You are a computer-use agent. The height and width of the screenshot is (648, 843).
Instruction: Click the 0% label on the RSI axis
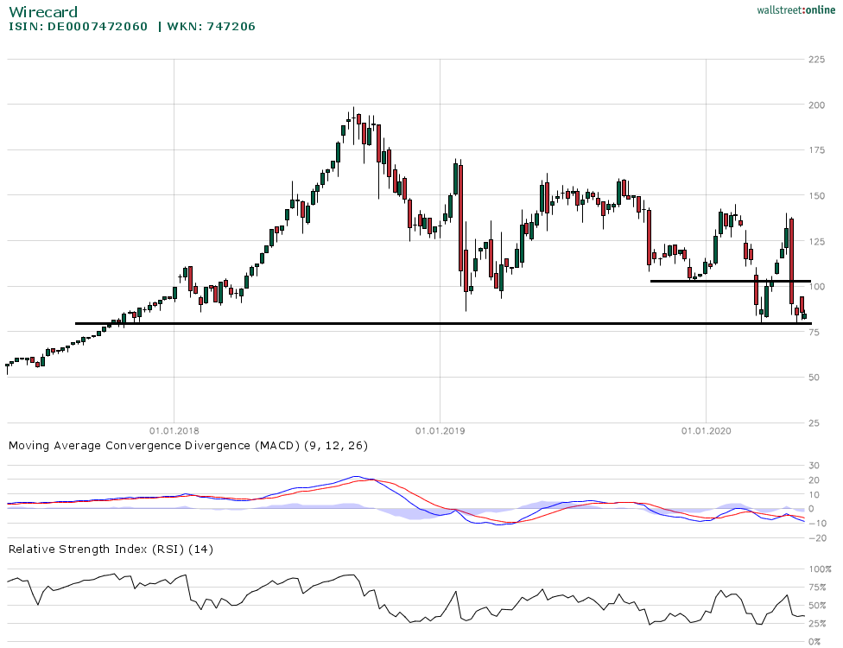(x=814, y=642)
